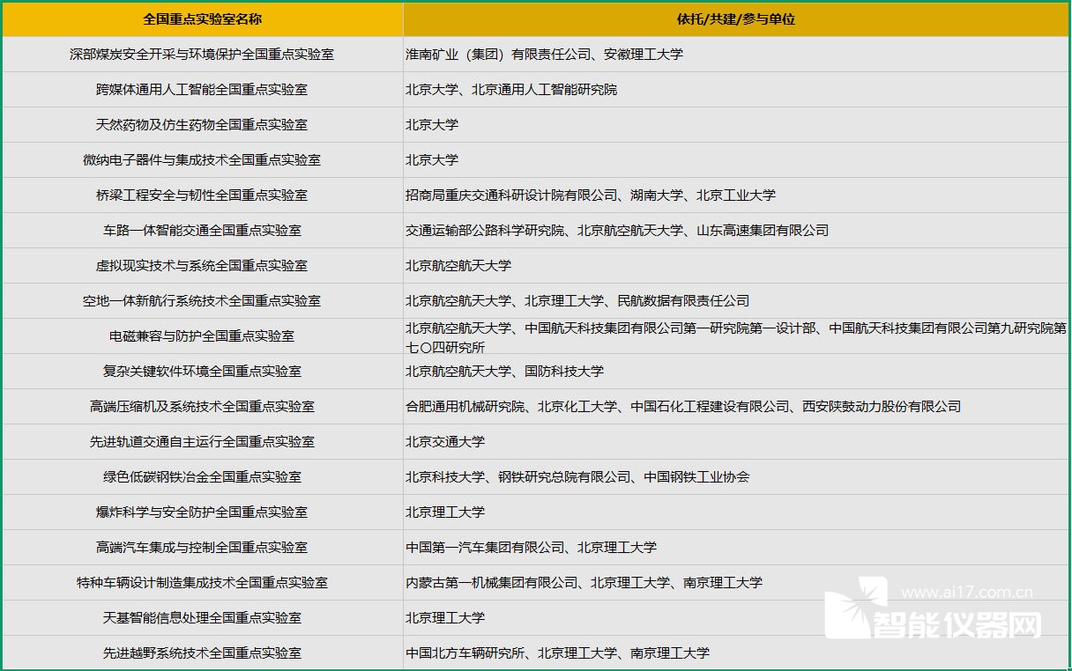Select the 电磁兼容与防护全国重点实验室 cell
The height and width of the screenshot is (671, 1072).
pos(202,335)
